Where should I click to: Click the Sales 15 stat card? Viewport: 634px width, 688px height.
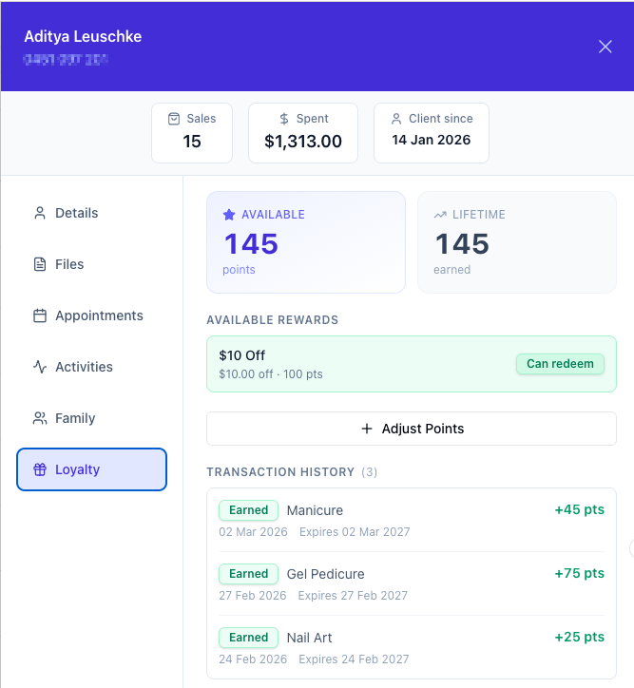click(192, 133)
